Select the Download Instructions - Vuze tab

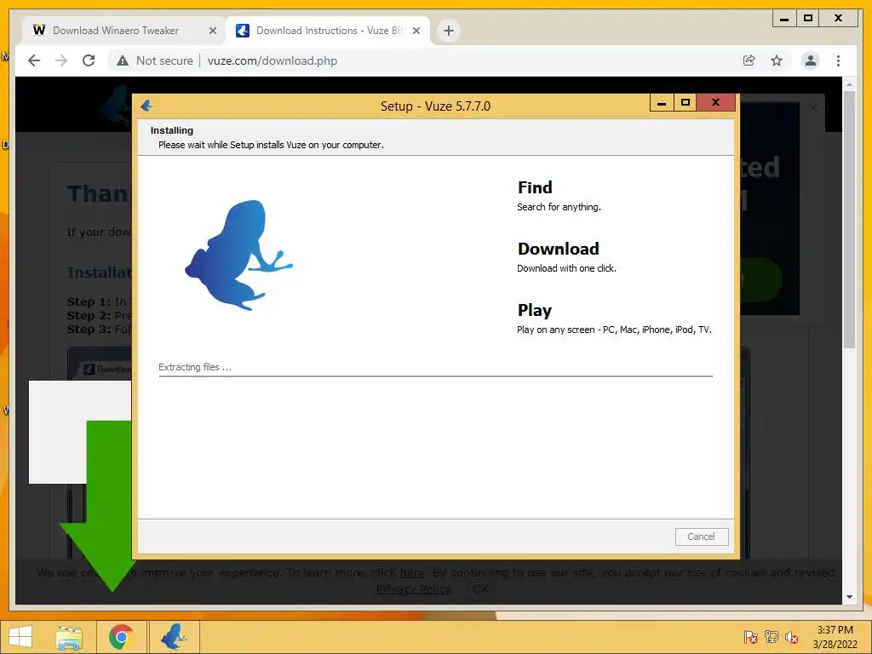[328, 31]
